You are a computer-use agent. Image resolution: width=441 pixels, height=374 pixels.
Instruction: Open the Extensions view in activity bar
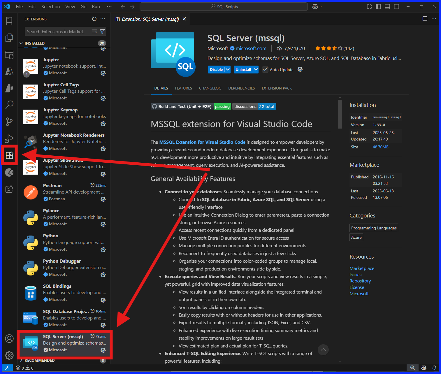pos(9,155)
